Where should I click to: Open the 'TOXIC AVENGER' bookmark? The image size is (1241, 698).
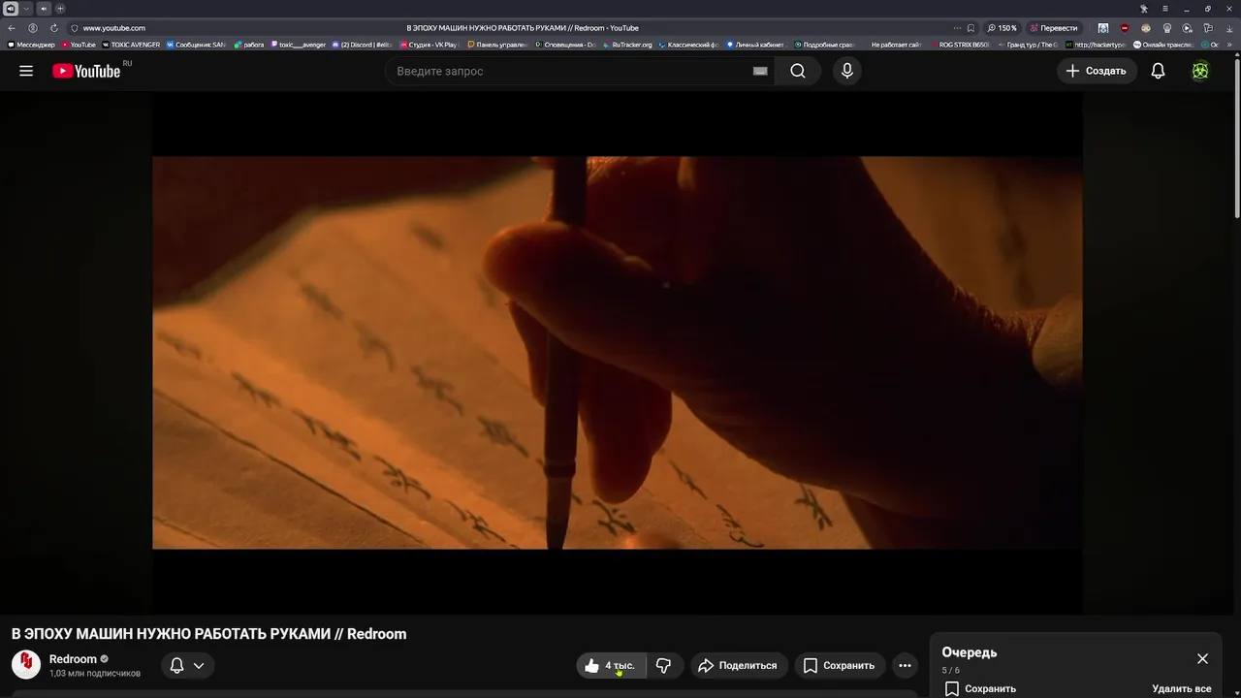point(131,45)
